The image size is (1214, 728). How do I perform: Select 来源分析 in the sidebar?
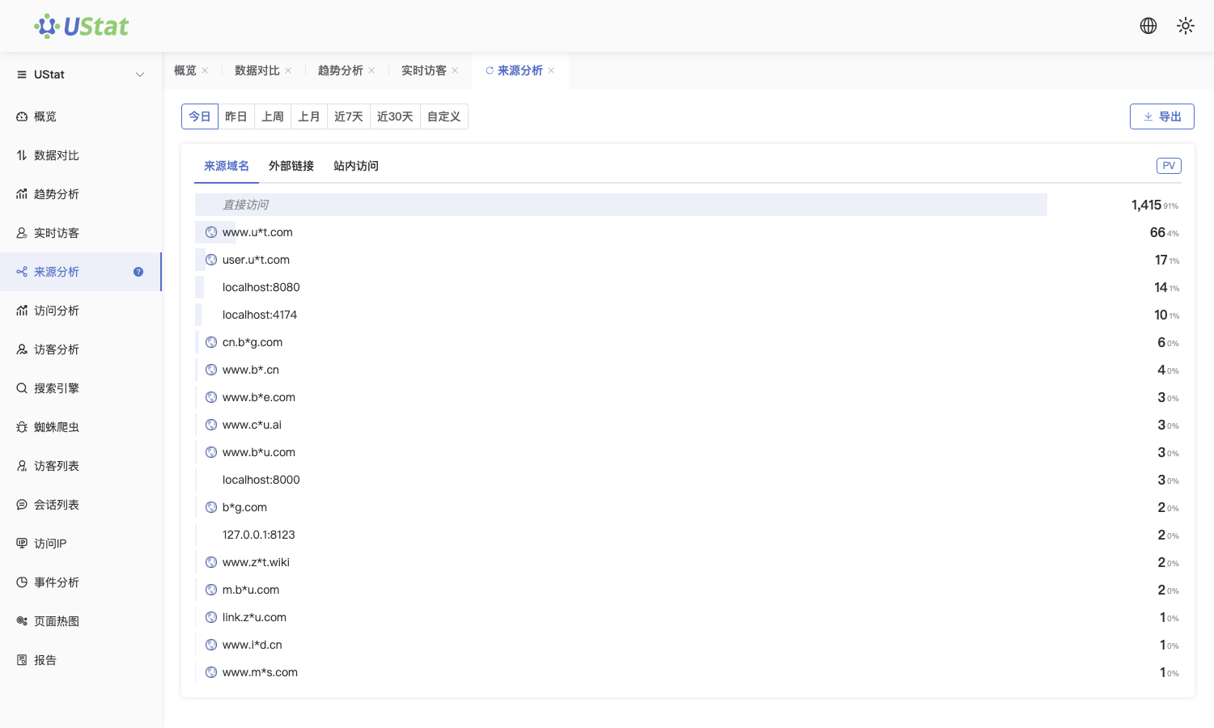click(81, 272)
